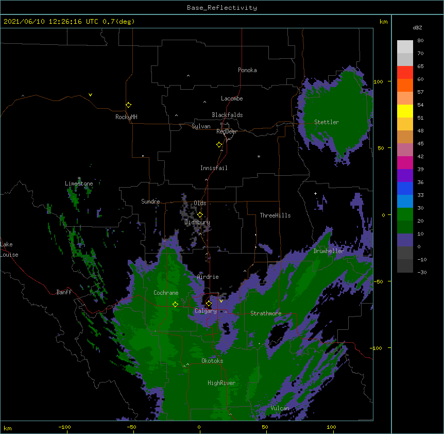This screenshot has width=444, height=434.
Task: Select the Stettler city label
Action: 327,122
